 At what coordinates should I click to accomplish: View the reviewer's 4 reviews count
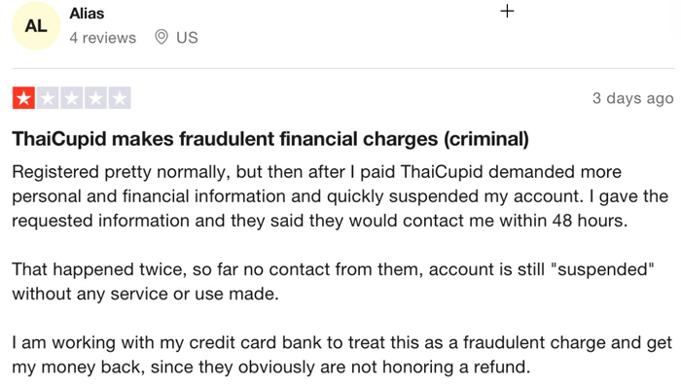pyautogui.click(x=103, y=38)
